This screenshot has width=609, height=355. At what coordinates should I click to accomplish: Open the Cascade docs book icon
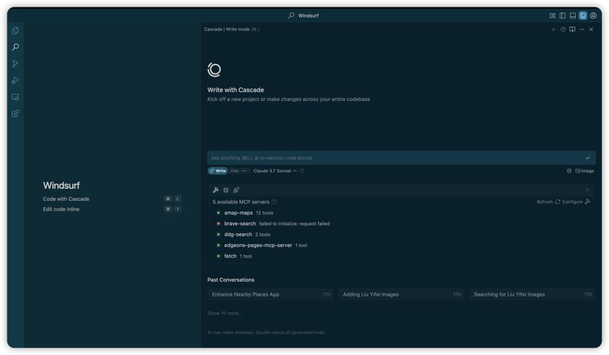tap(571, 29)
